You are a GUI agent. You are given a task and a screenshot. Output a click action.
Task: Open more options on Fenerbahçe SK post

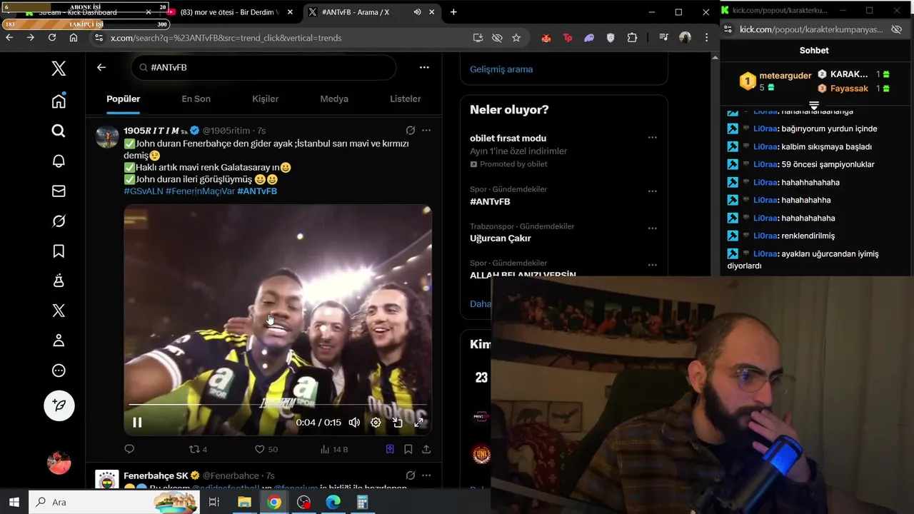426,475
